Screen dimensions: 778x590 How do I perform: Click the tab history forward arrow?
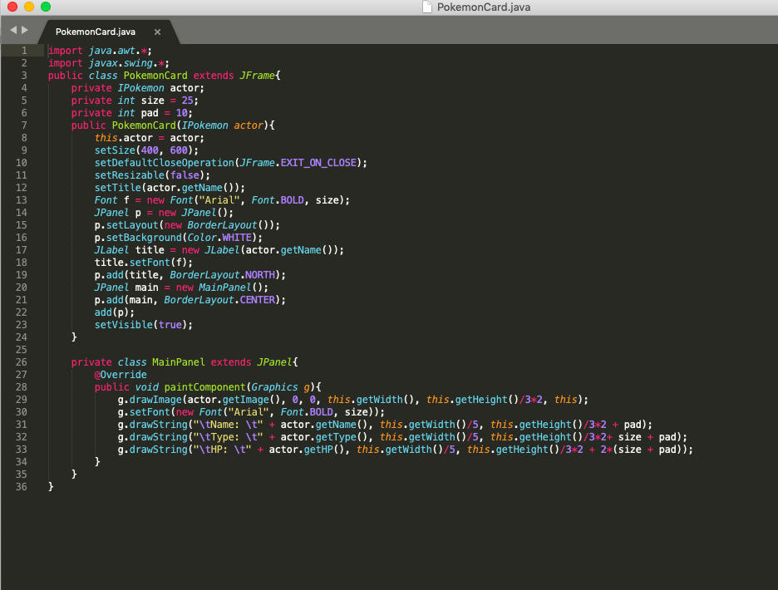[24, 30]
